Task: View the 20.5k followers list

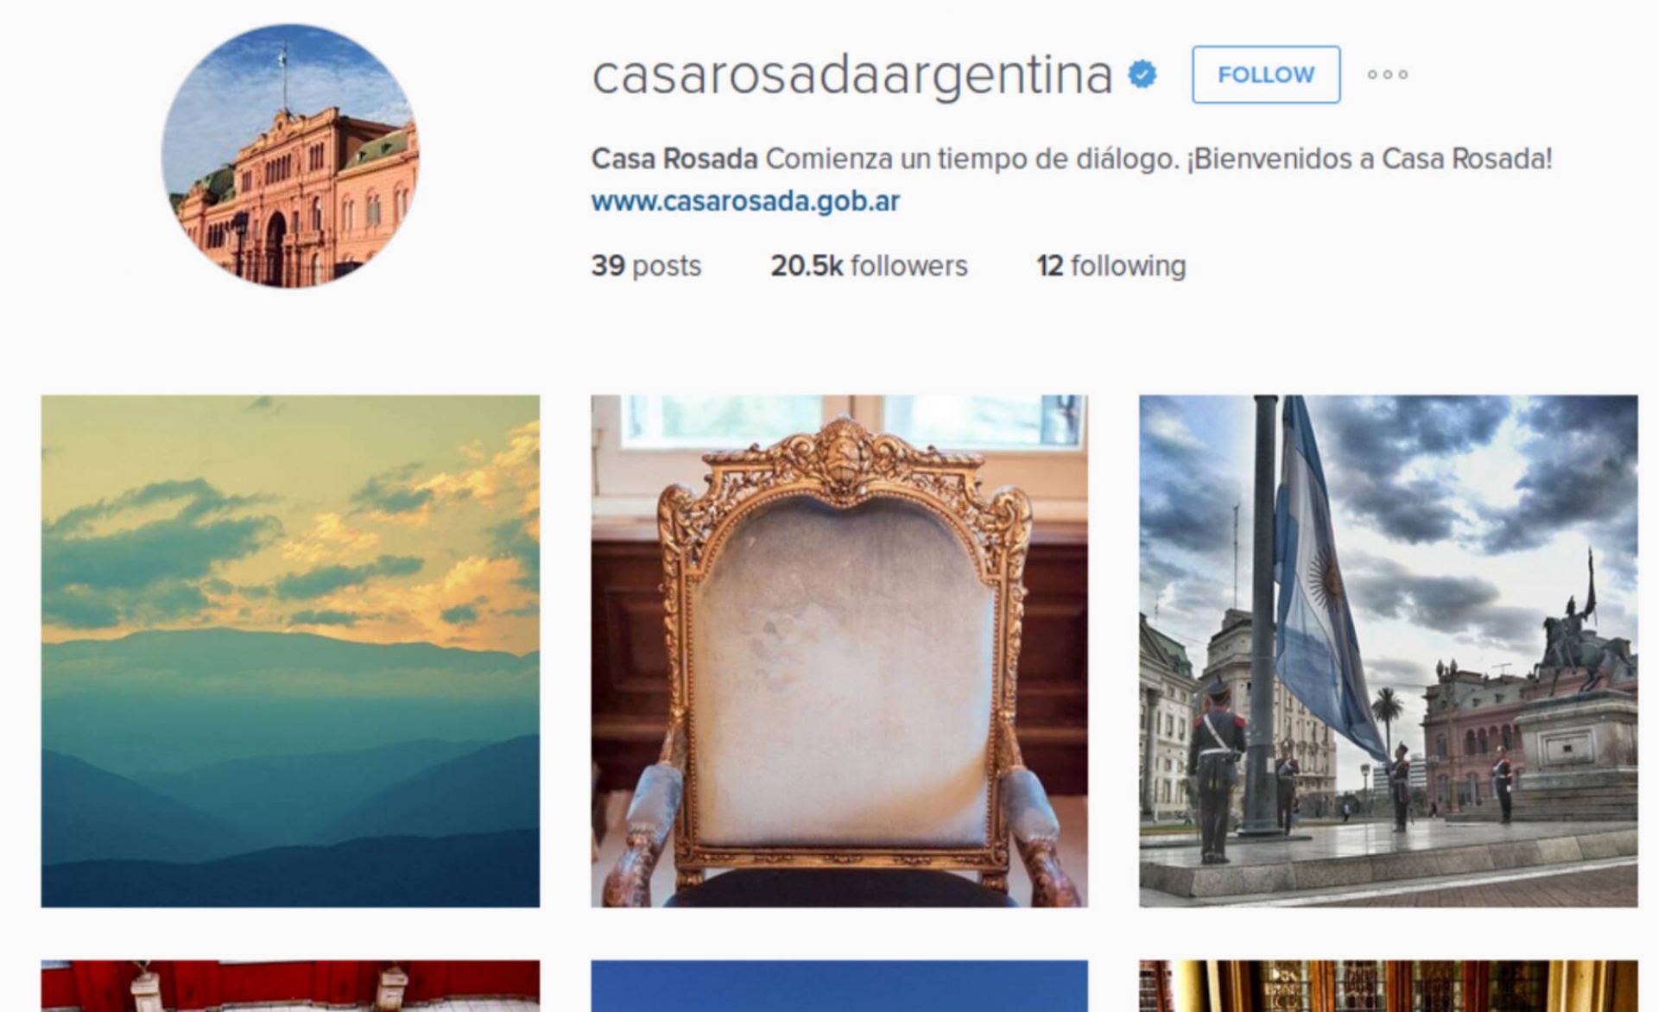Action: (x=869, y=266)
